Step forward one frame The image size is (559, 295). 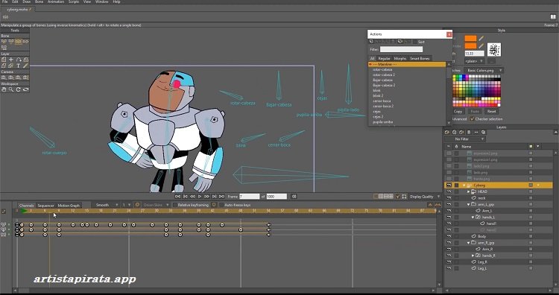pos(214,197)
